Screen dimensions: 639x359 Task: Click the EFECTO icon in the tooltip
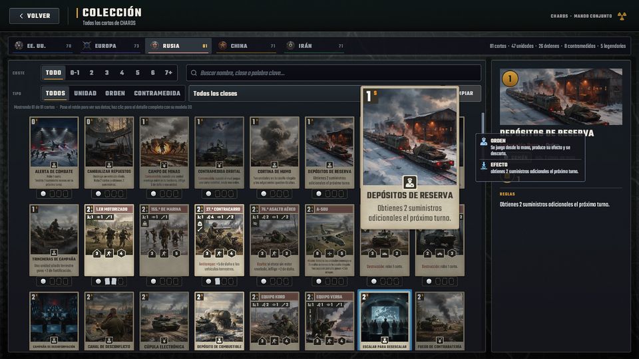coord(484,166)
